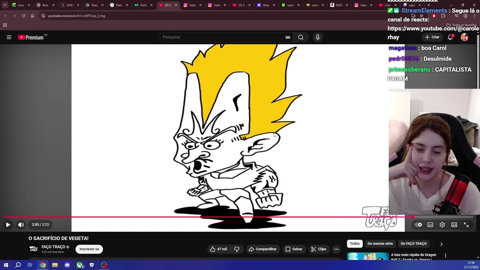Show more filter chips with arrow
480x270 pixels.
(x=441, y=244)
